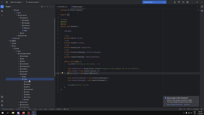Open Notifications bell panel
This screenshot has width=204, height=115.
pos(202,7)
